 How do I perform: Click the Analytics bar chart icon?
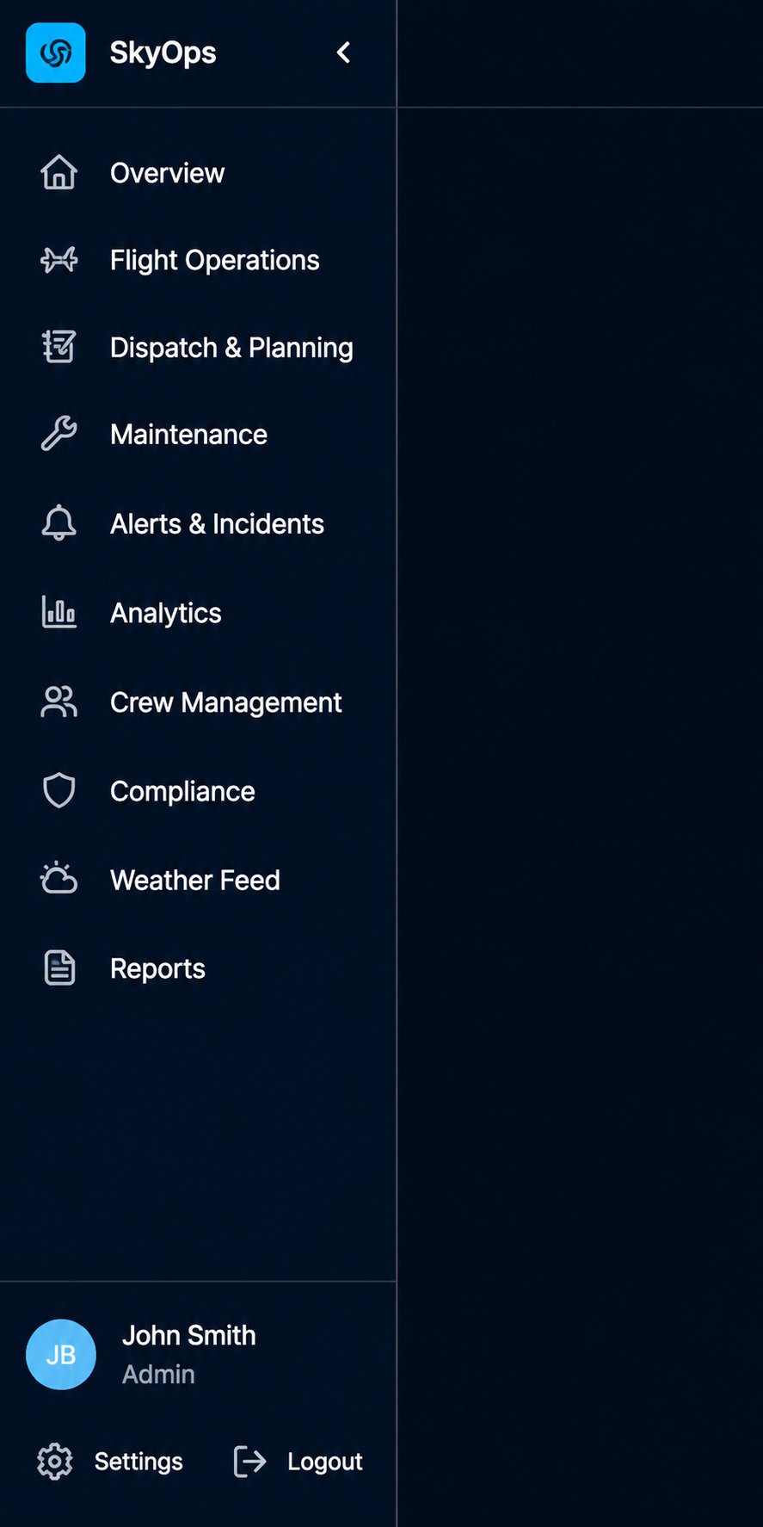tap(59, 612)
